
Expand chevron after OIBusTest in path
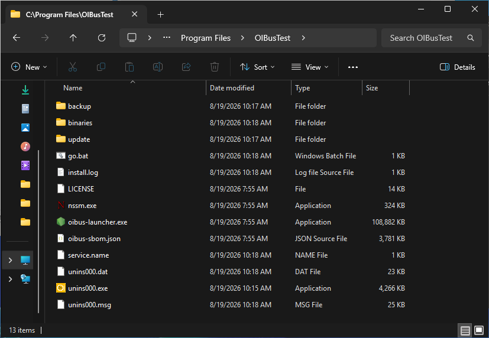click(x=303, y=38)
